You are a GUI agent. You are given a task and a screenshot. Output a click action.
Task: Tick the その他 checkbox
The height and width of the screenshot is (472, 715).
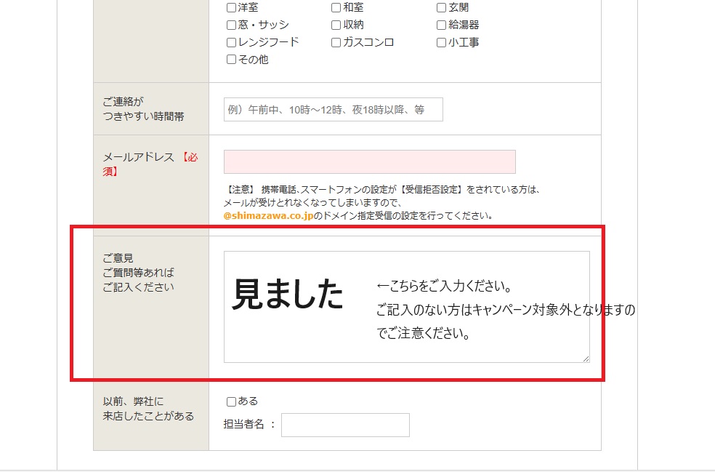231,60
